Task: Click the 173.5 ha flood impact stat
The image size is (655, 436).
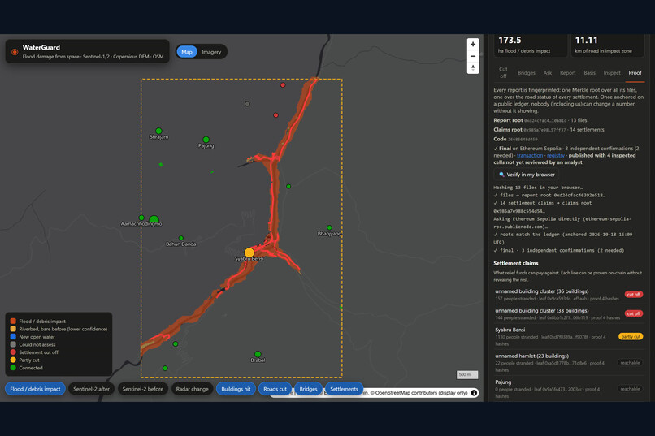Action: [x=530, y=45]
